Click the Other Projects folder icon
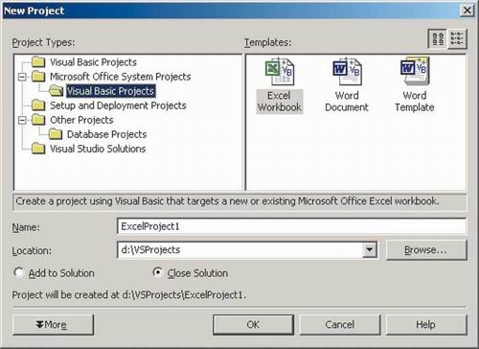This screenshot has height=349, width=479. [x=38, y=120]
